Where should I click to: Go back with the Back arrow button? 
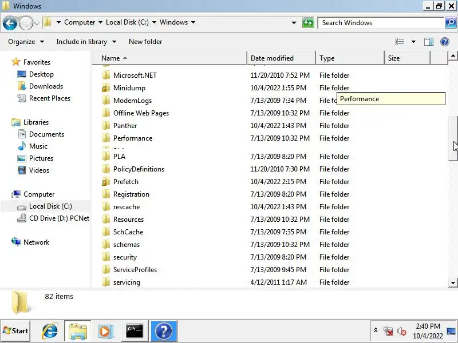(10, 23)
